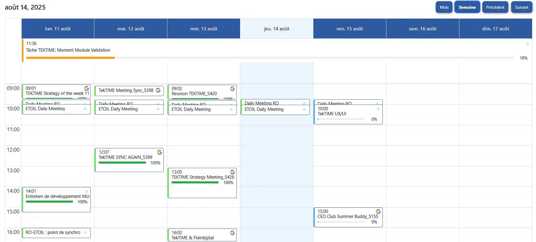Select the mar. 12 août column header
The height and width of the screenshot is (242, 536).
[131, 29]
